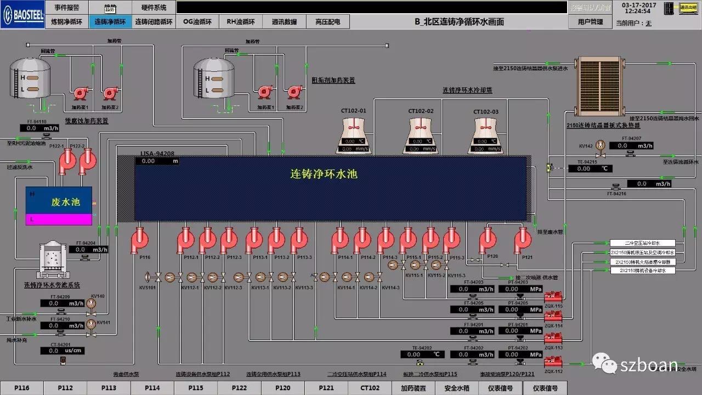Toggle motorized valve KV141
This screenshot has width=702, height=395.
[92, 324]
